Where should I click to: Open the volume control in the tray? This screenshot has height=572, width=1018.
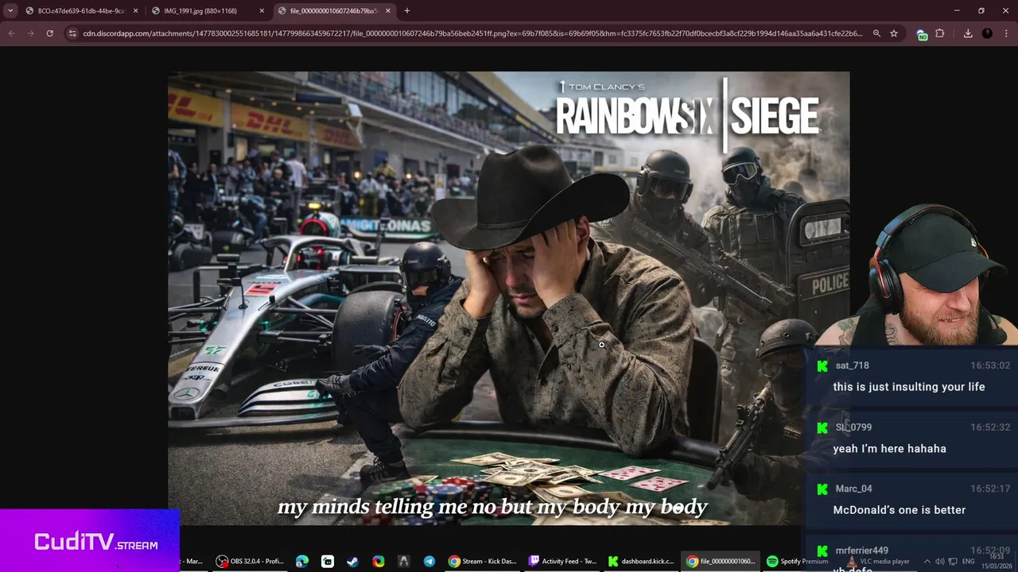[939, 562]
